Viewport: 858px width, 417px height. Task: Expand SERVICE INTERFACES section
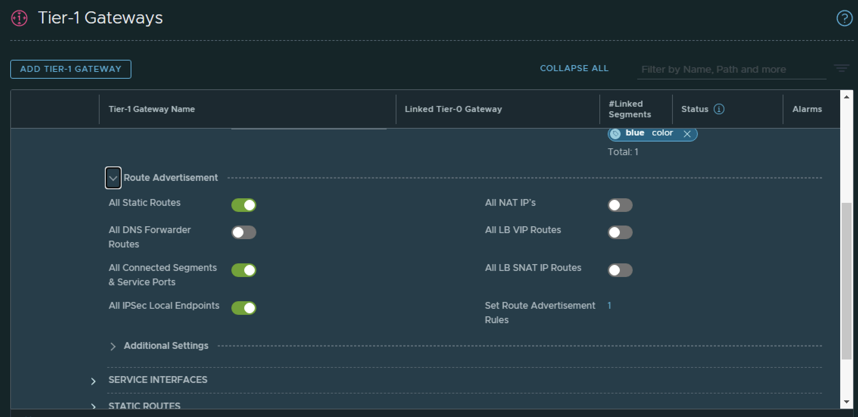coord(93,381)
